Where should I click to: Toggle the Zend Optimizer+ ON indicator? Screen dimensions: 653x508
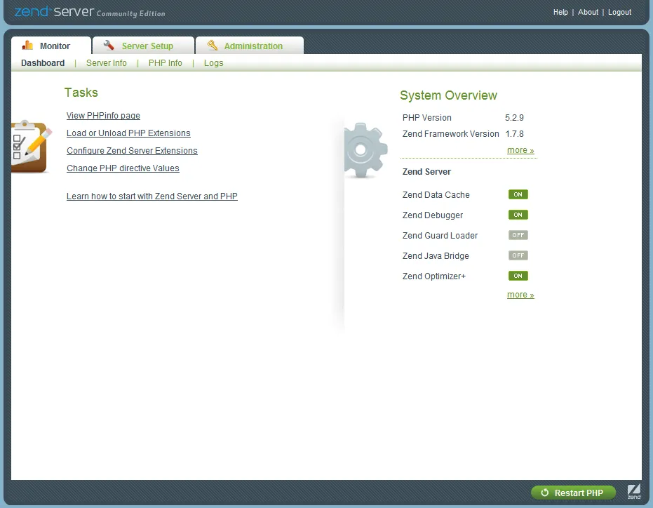pos(518,276)
